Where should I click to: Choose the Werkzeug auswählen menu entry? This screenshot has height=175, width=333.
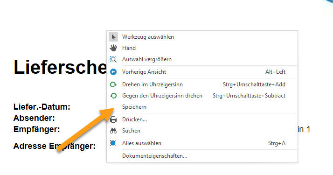point(202,37)
